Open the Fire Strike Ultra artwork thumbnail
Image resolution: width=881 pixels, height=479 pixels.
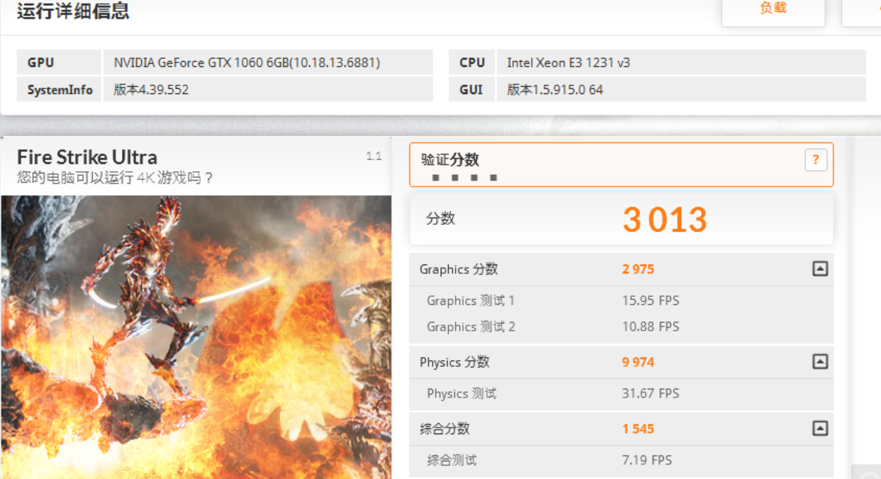coord(196,337)
